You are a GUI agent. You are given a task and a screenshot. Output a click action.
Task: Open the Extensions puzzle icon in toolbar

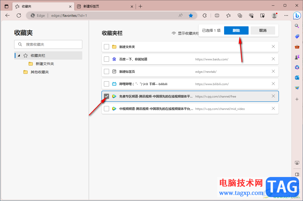[205, 16]
